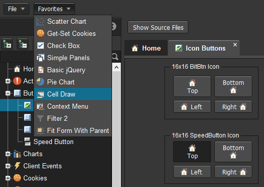Choose Fit Form With Parent entry

tap(73, 130)
